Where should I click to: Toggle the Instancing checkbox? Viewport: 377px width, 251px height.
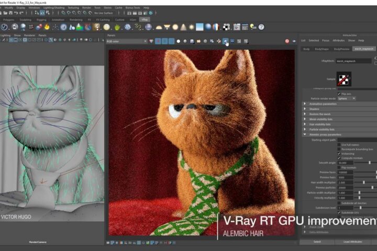[339, 154]
